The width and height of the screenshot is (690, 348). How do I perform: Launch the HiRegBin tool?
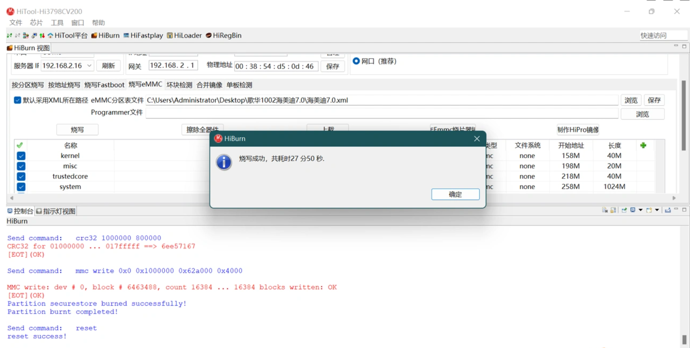pos(224,36)
